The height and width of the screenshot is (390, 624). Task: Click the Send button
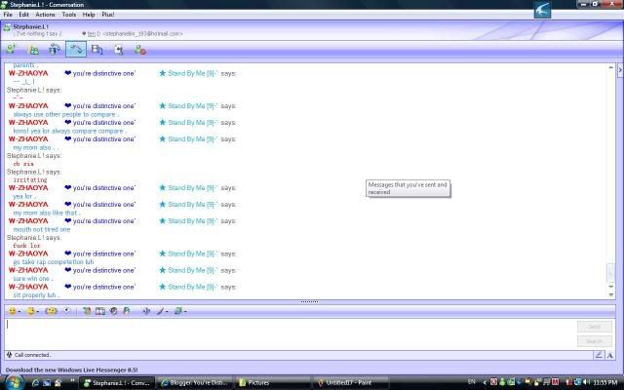coord(595,327)
